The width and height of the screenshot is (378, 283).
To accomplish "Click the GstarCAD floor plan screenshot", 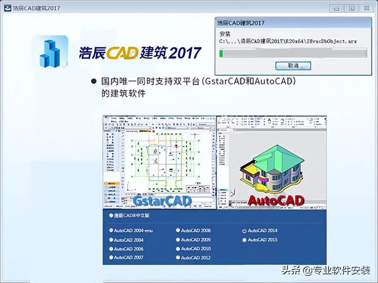I will 160,162.
